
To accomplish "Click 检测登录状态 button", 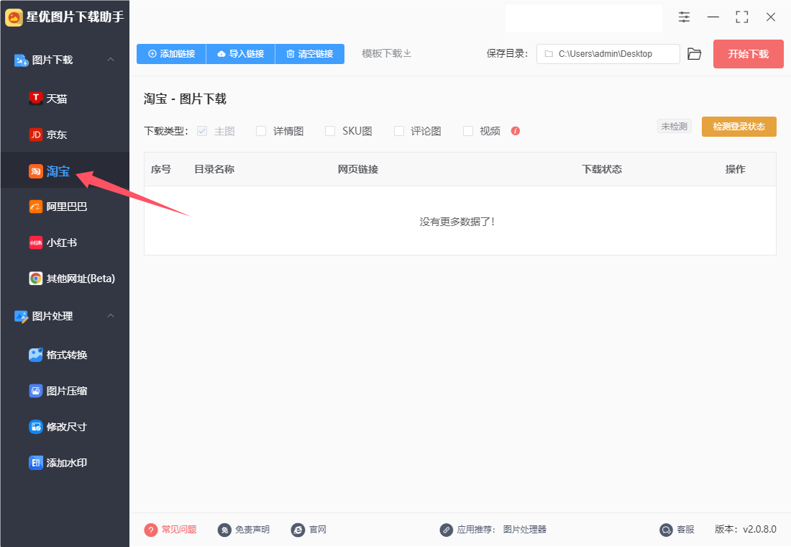I will tap(739, 126).
